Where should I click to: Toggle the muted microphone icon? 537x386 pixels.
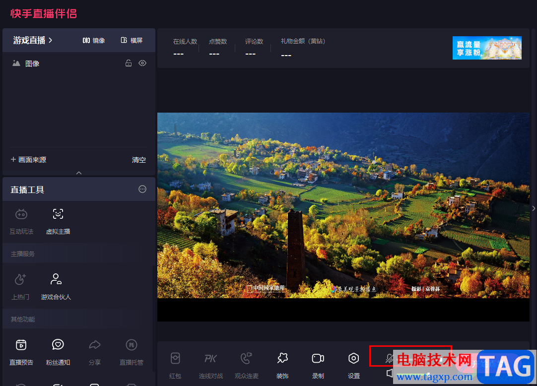click(x=389, y=359)
